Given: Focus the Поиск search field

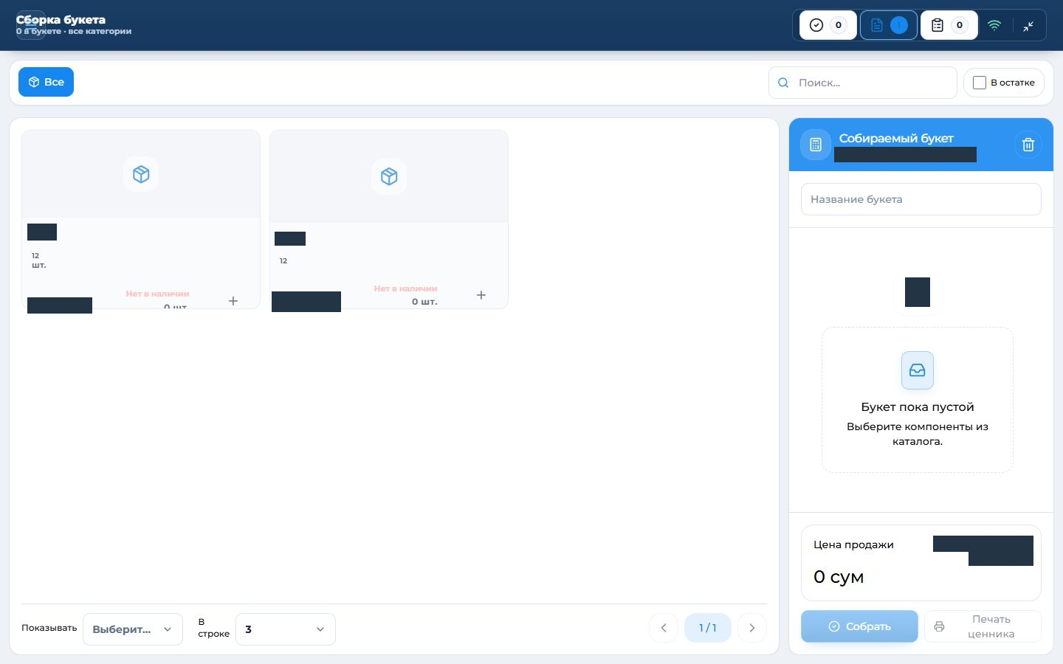Looking at the screenshot, I should pyautogui.click(x=863, y=83).
